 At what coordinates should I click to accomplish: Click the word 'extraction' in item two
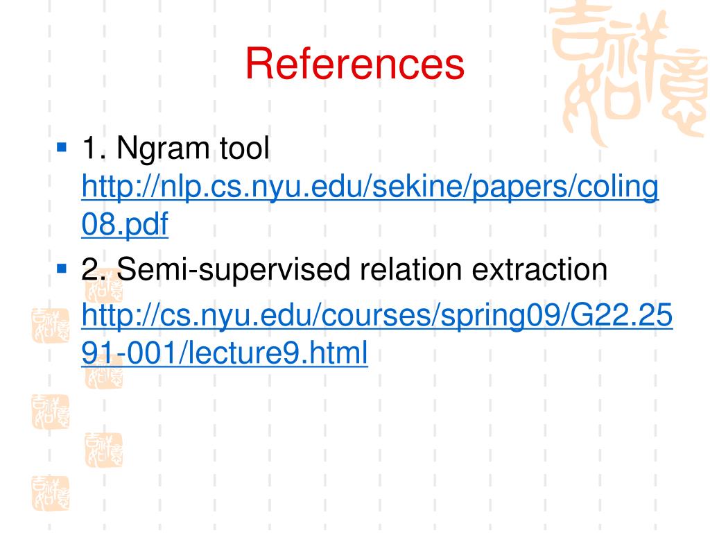pos(539,270)
